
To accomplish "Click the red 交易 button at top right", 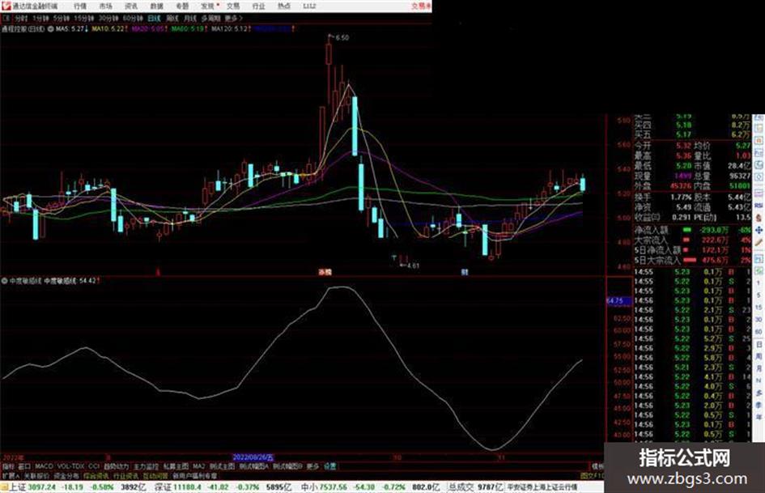I will (421, 6).
